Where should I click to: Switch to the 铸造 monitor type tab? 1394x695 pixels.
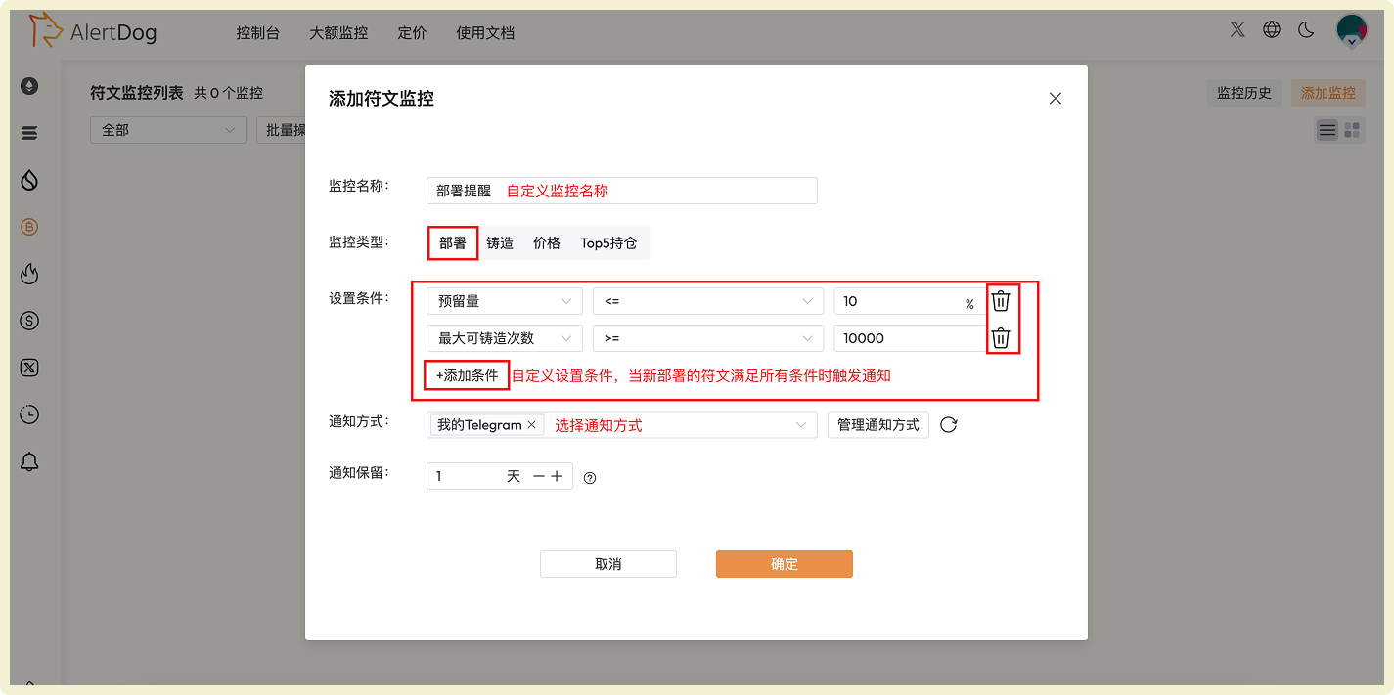500,242
